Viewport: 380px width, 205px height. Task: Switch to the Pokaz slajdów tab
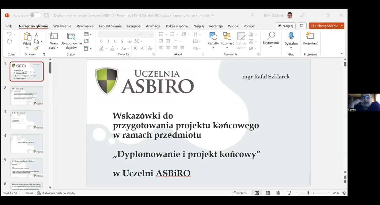pyautogui.click(x=177, y=26)
